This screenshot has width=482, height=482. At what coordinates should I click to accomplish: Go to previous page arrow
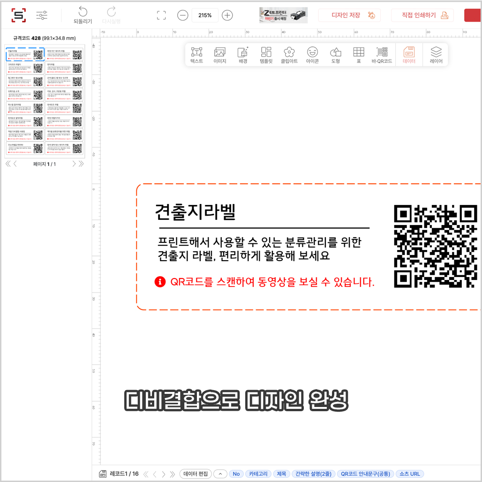coord(15,164)
